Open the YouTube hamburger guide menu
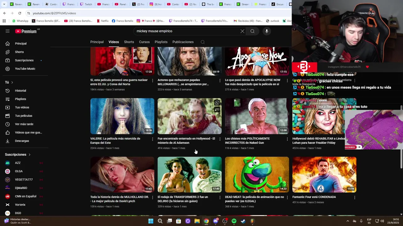The width and height of the screenshot is (403, 226). click(x=8, y=31)
